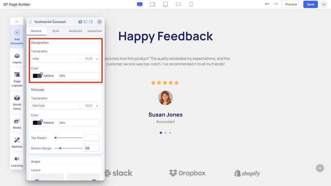Open the Layers panel

coord(17,58)
